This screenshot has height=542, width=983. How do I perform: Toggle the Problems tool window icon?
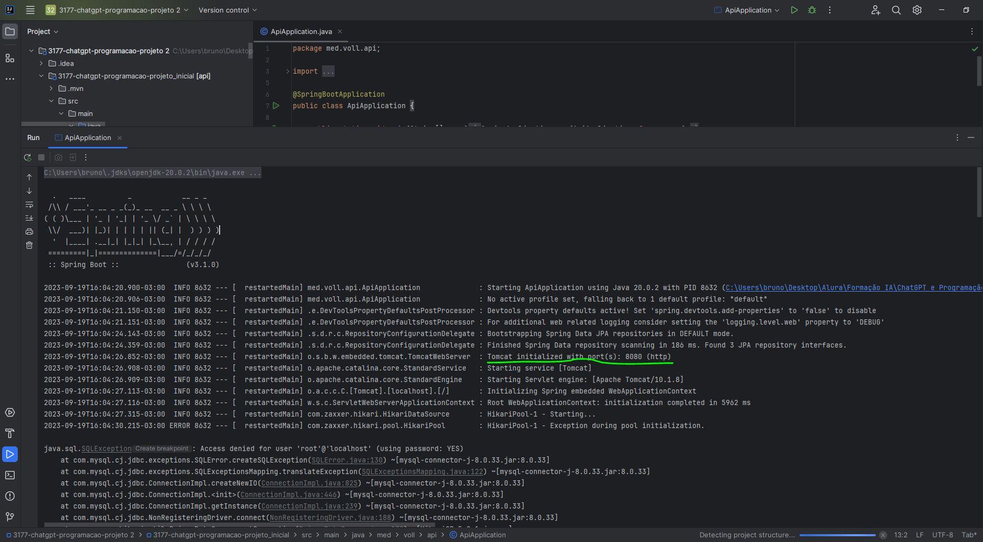[x=10, y=496]
